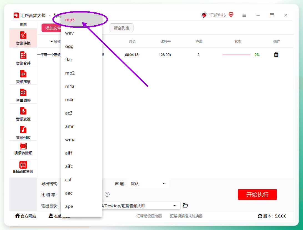This screenshot has height=230, width=303.
Task: Check for updates with the refresh icon
Action: coord(260,216)
